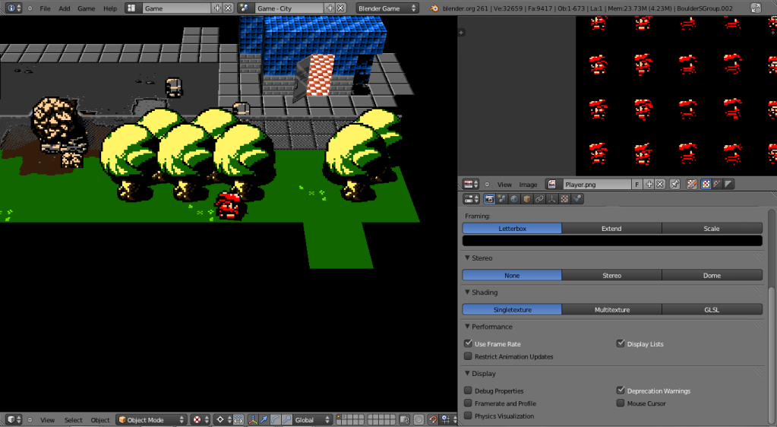The height and width of the screenshot is (427, 777).
Task: Open the Render properties tab (camera icon)
Action: 490,199
